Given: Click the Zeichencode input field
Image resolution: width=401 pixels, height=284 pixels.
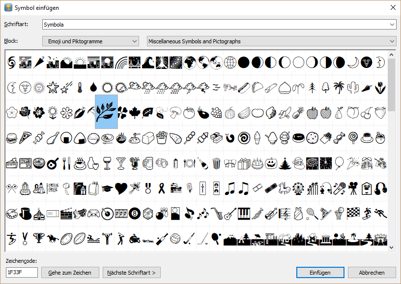Looking at the screenshot, I should [x=22, y=272].
